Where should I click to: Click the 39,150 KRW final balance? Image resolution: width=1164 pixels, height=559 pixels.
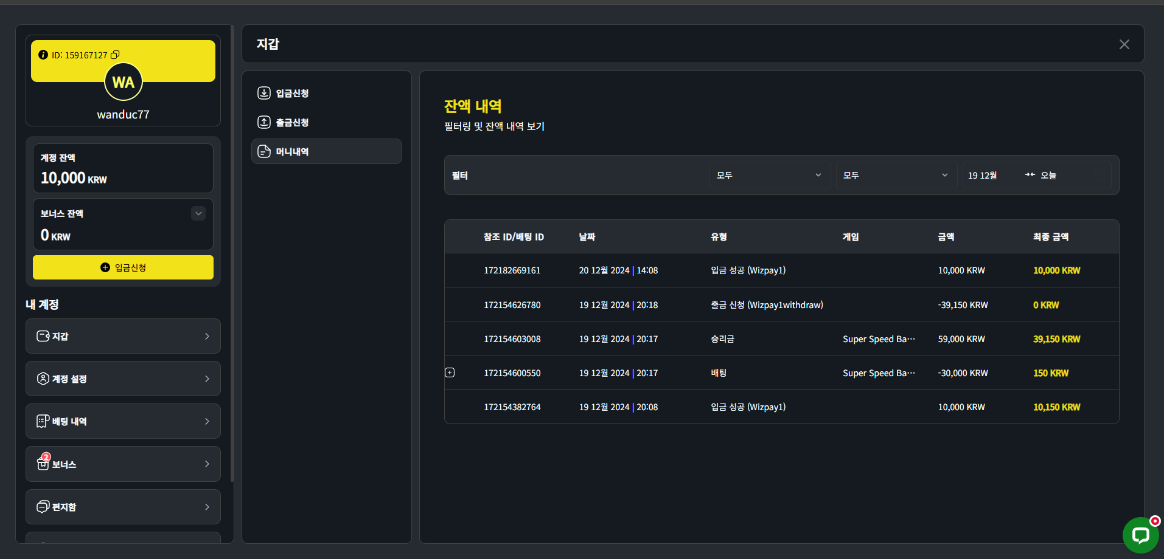click(1057, 339)
